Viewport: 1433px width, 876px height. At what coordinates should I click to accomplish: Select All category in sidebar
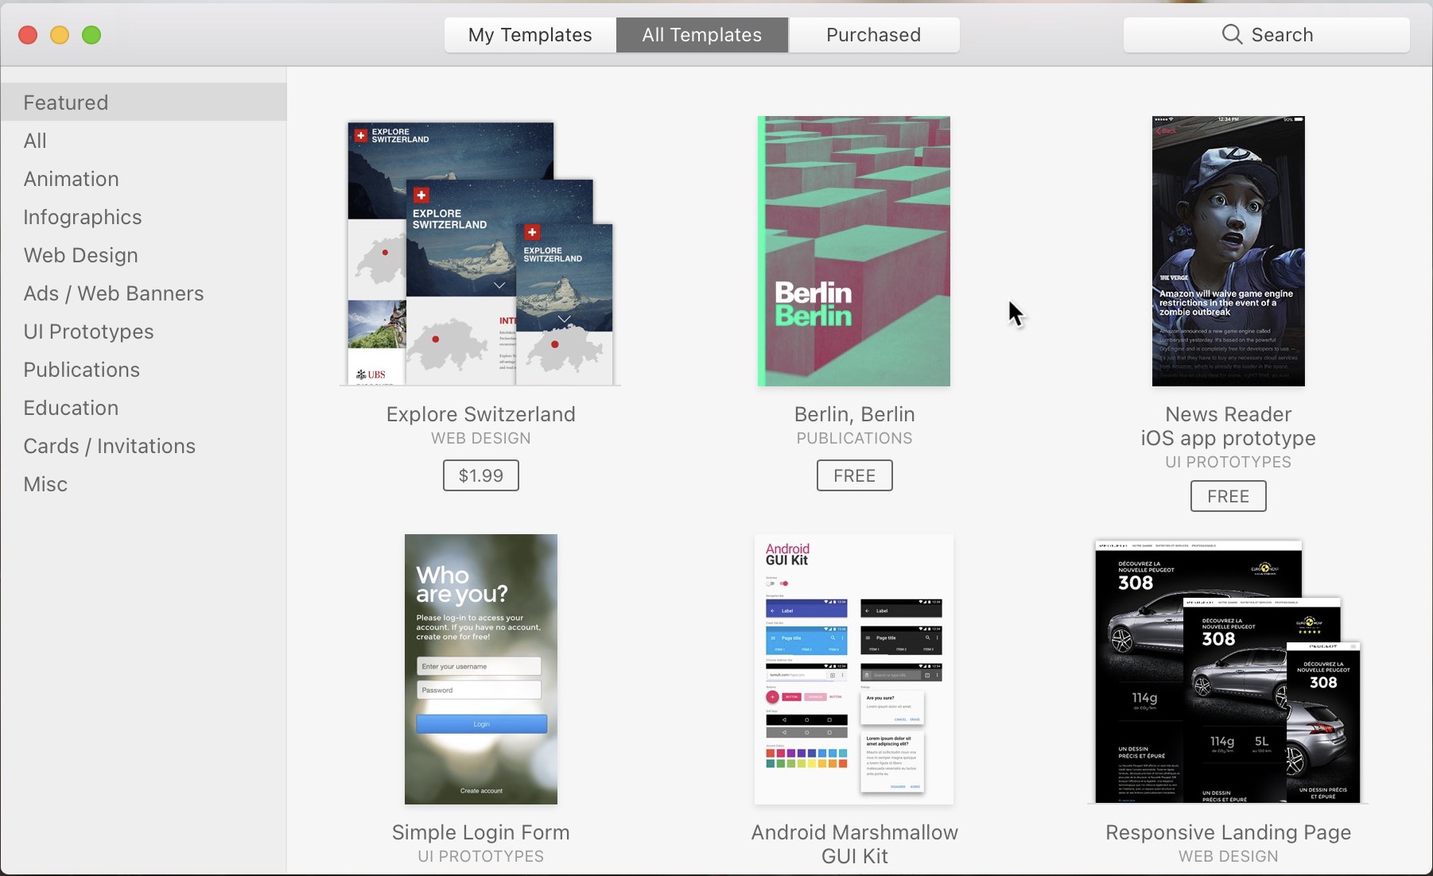coord(144,141)
